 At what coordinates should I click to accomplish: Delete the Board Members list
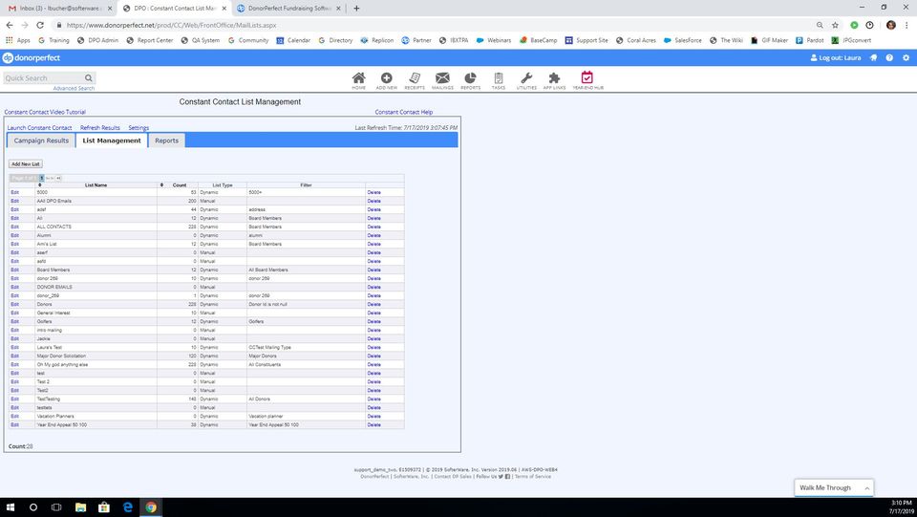(x=373, y=269)
